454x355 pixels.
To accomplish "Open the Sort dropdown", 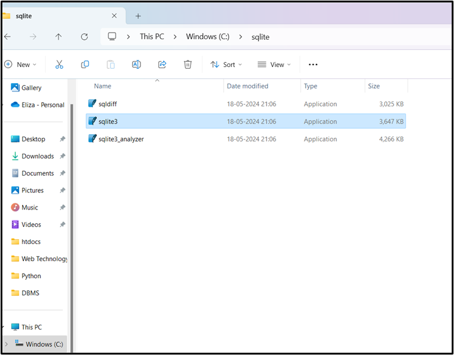I will 226,64.
